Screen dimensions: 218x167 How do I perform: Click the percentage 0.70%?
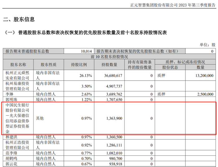coord(87,159)
